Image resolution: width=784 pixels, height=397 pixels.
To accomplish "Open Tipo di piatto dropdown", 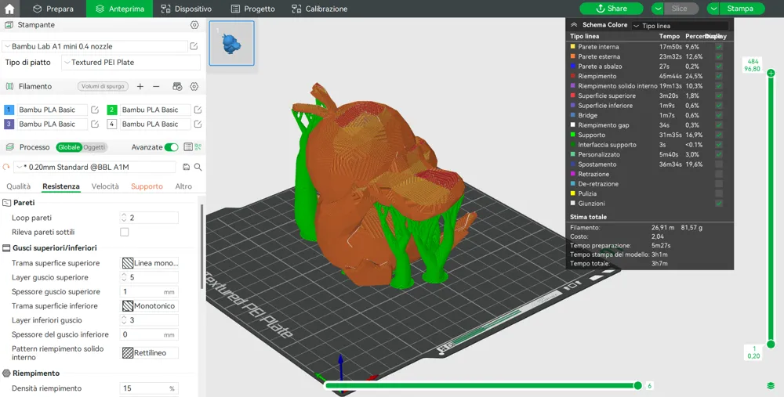I will pos(130,63).
